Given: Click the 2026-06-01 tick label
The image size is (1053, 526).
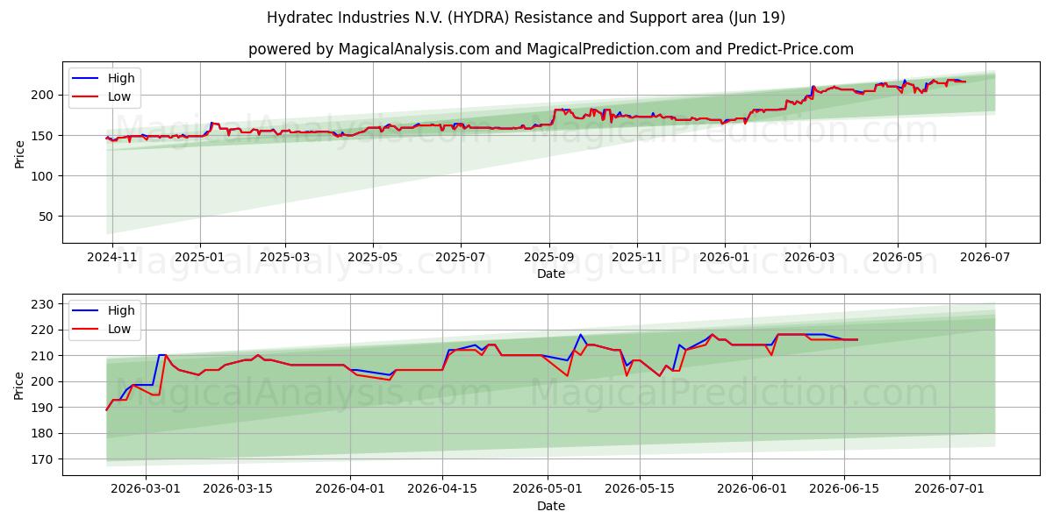Looking at the screenshot, I should click(752, 488).
